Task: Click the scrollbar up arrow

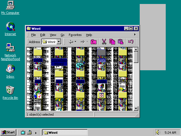Action: pos(136,50)
